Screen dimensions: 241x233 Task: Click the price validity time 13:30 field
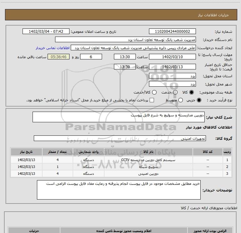[x=125, y=67]
